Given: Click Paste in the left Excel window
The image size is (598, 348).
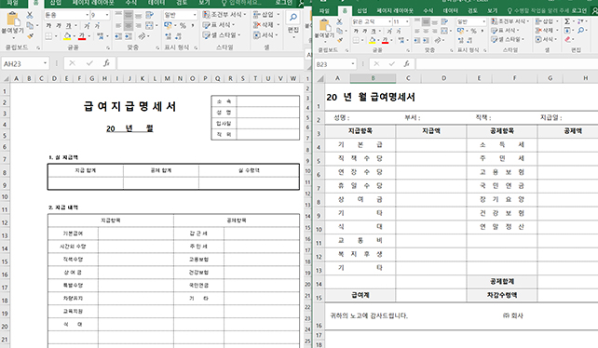Looking at the screenshot, I should (13, 23).
